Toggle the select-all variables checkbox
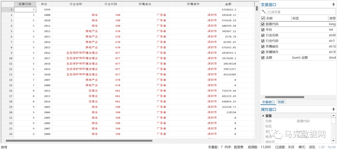Image resolution: width=337 pixels, height=149 pixels. [263, 18]
